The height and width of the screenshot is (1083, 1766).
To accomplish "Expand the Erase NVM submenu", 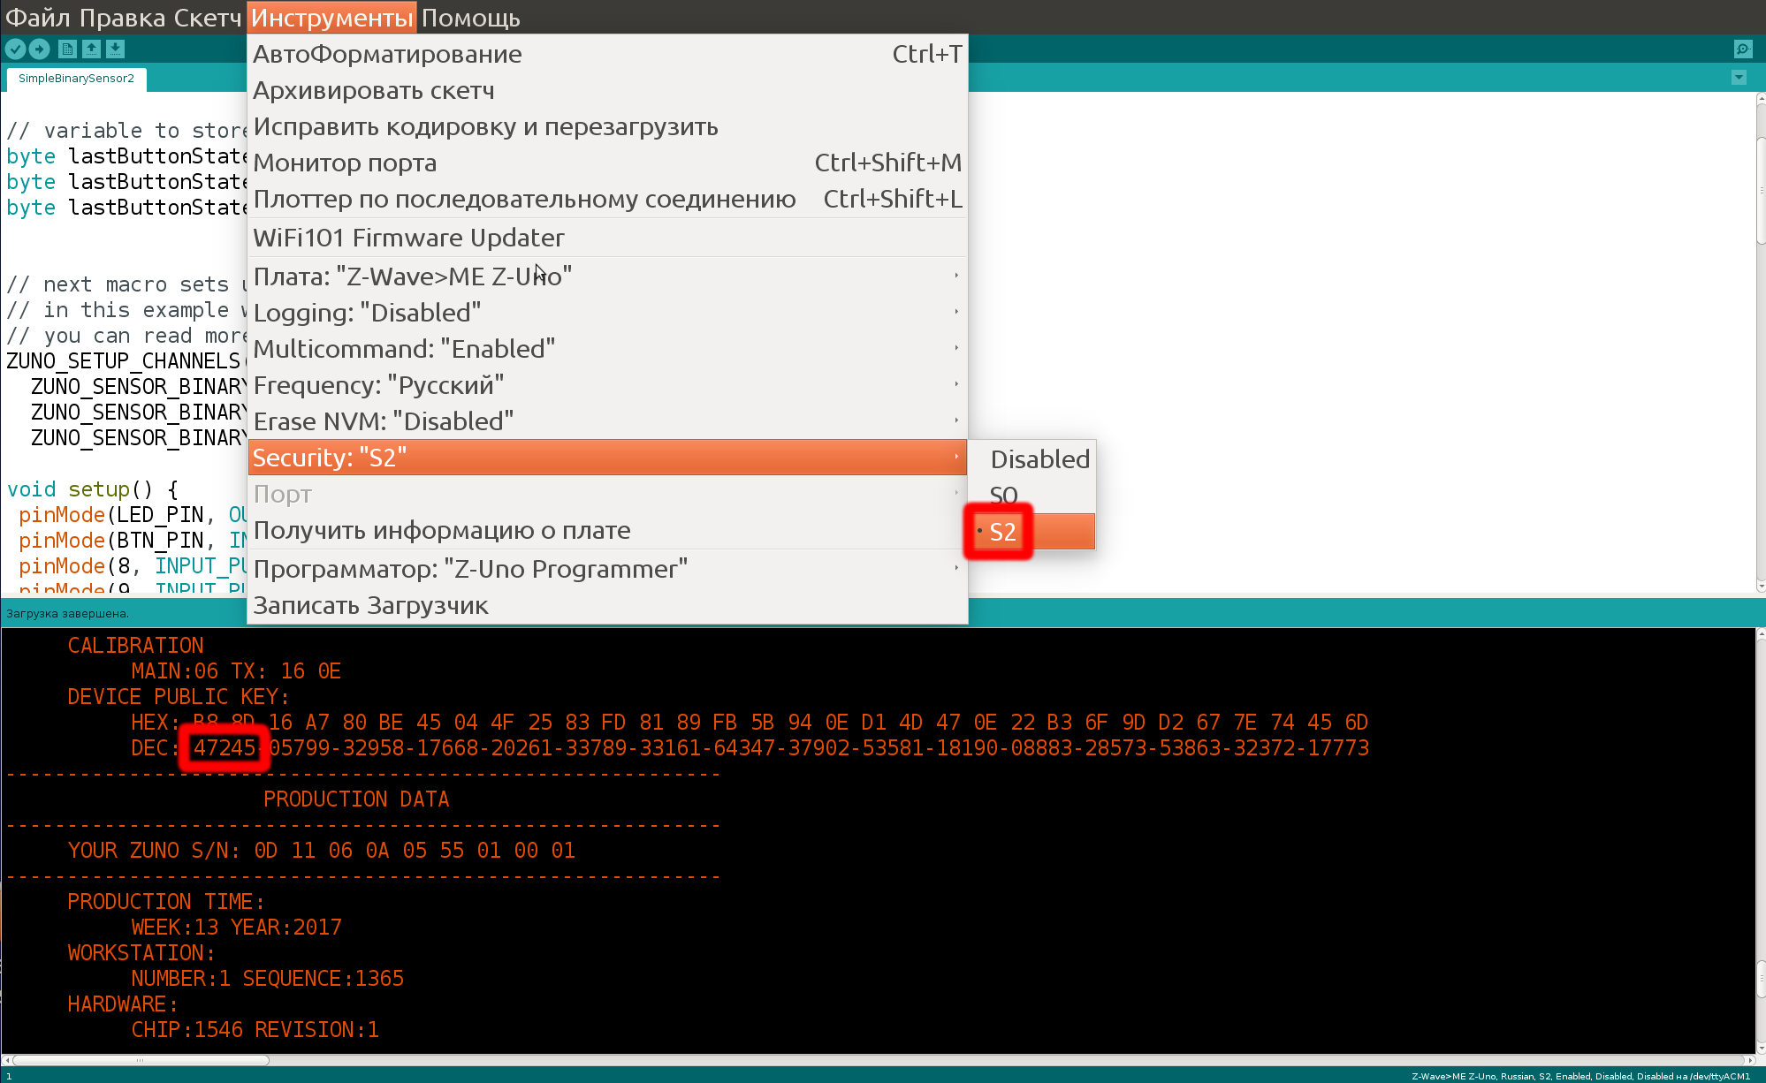I will pos(607,421).
